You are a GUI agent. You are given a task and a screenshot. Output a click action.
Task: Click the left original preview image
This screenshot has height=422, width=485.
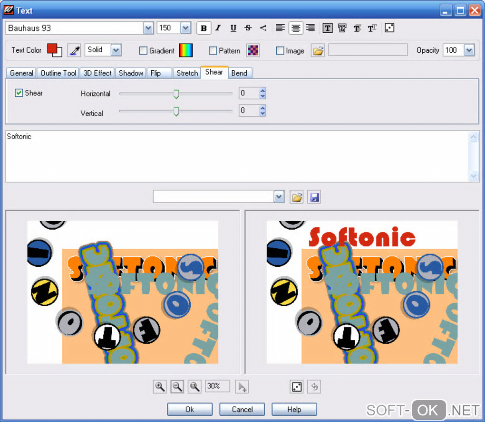[123, 292]
